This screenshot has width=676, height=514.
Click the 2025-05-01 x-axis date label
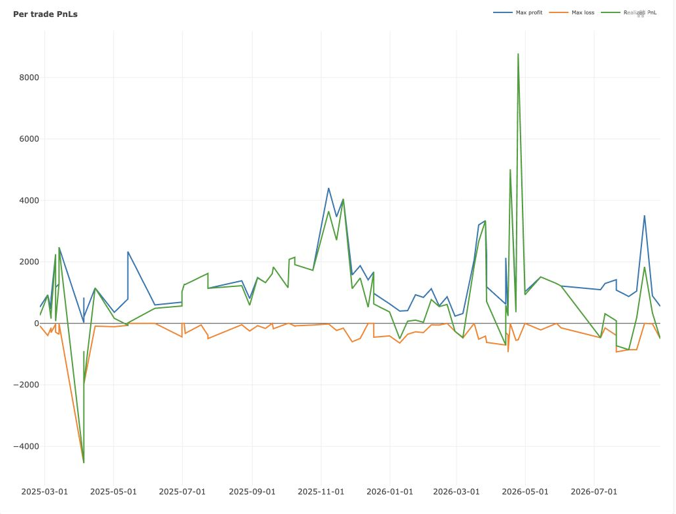[x=114, y=492]
